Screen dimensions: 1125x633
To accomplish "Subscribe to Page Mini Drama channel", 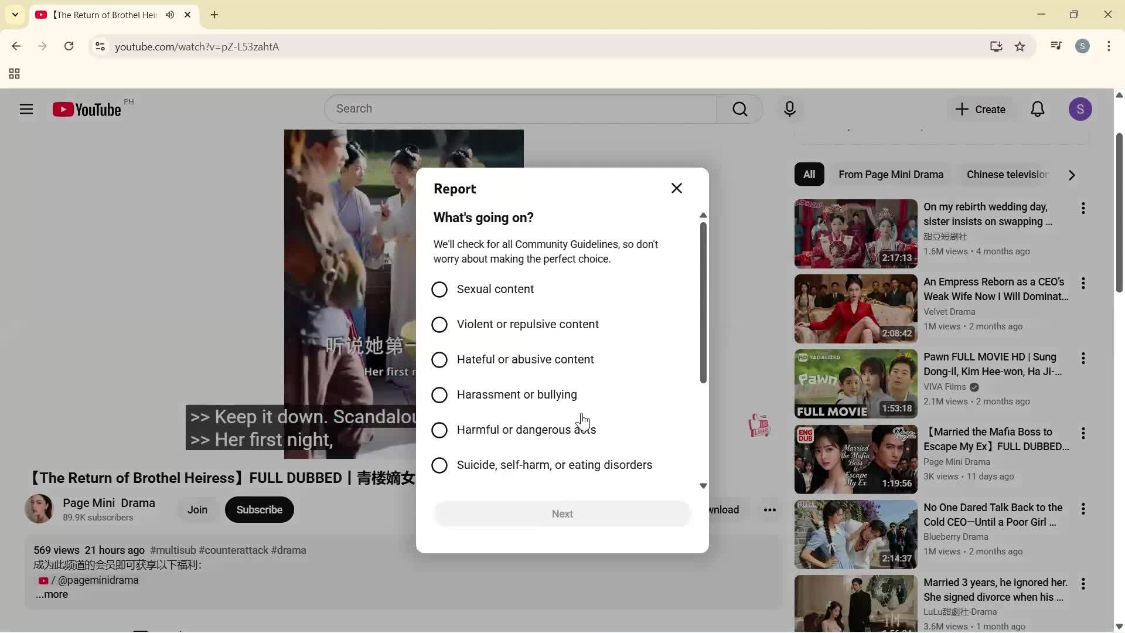I will [259, 509].
